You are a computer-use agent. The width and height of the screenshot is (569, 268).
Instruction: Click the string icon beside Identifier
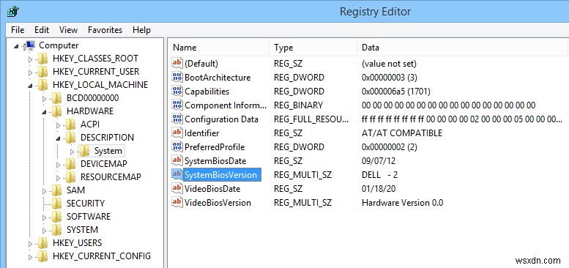177,133
